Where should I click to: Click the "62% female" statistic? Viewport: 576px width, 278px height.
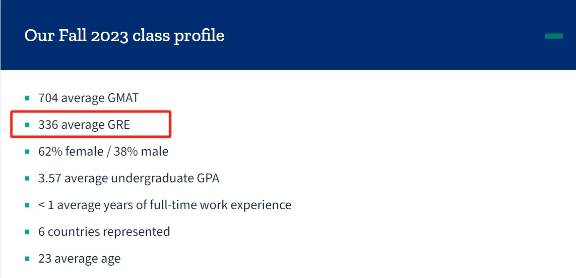[69, 152]
